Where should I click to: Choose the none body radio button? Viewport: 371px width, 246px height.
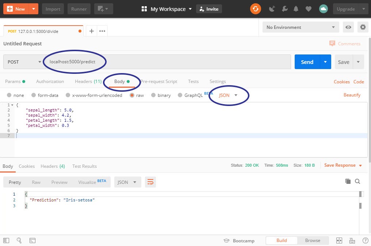pyautogui.click(x=15, y=95)
